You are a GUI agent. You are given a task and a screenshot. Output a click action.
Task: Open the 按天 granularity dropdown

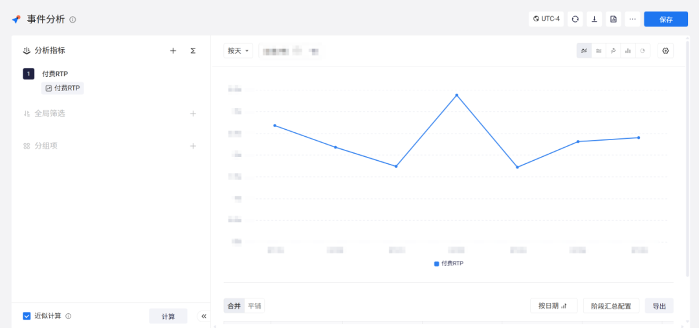click(x=238, y=50)
